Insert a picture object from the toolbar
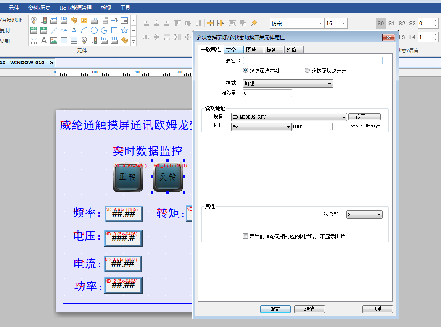Screen dimensions: 441x327 coord(54,41)
